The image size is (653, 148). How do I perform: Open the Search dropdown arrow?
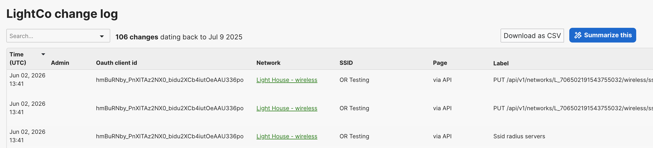click(102, 36)
